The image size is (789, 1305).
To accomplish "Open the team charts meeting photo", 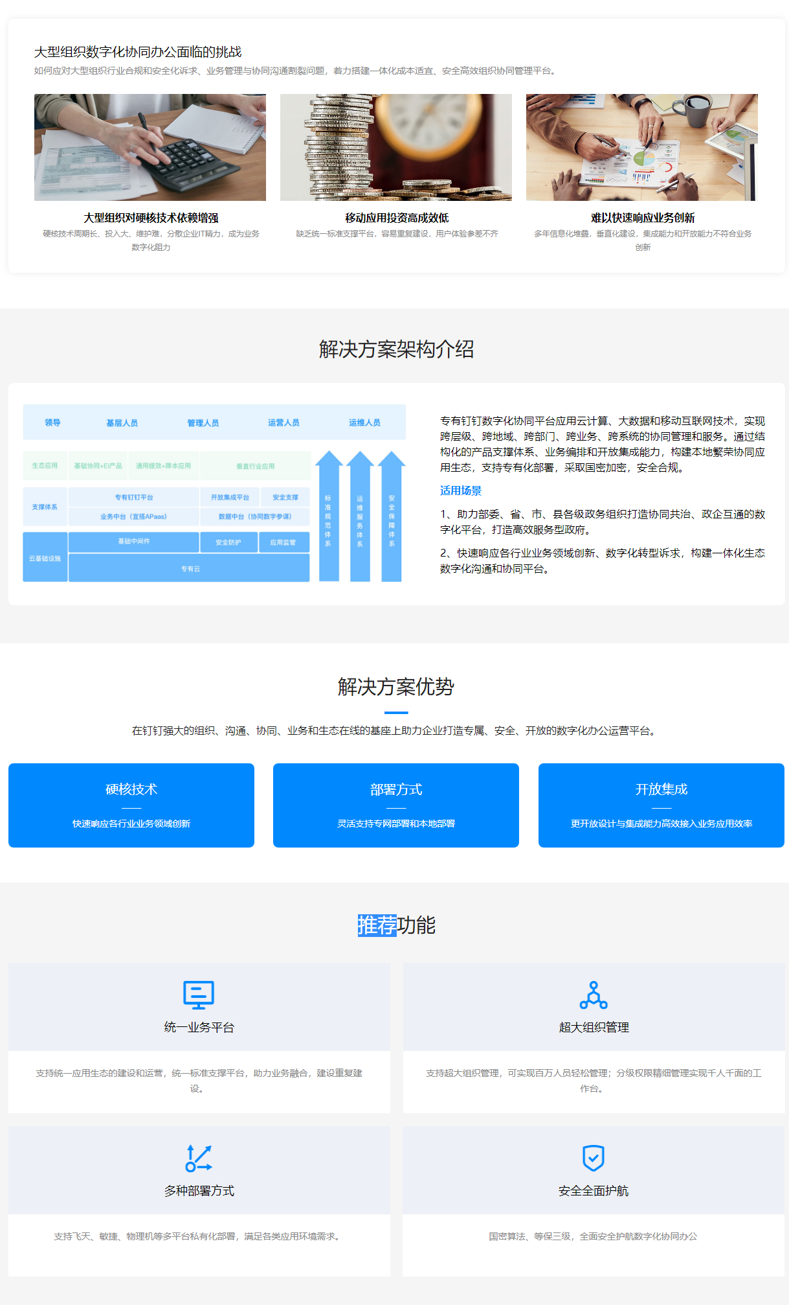I will (x=642, y=147).
